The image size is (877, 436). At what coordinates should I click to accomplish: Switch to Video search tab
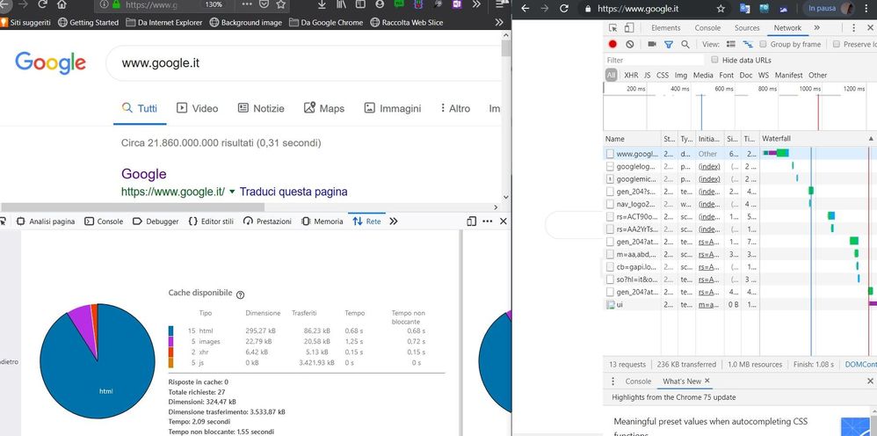[x=198, y=109]
